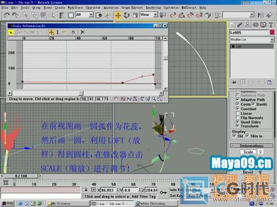This screenshot has height=207, width=277.
Task: Click the time slider 0/100 handle
Action: click(21, 176)
